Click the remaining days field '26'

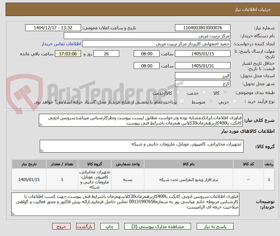106,54
